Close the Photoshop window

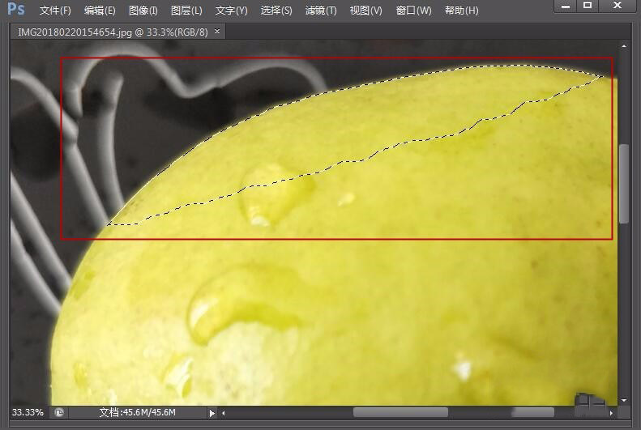pyautogui.click(x=617, y=6)
